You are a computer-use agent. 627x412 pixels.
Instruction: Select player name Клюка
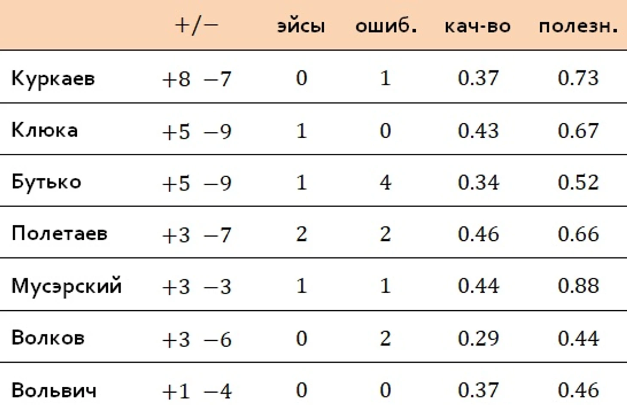click(x=45, y=130)
